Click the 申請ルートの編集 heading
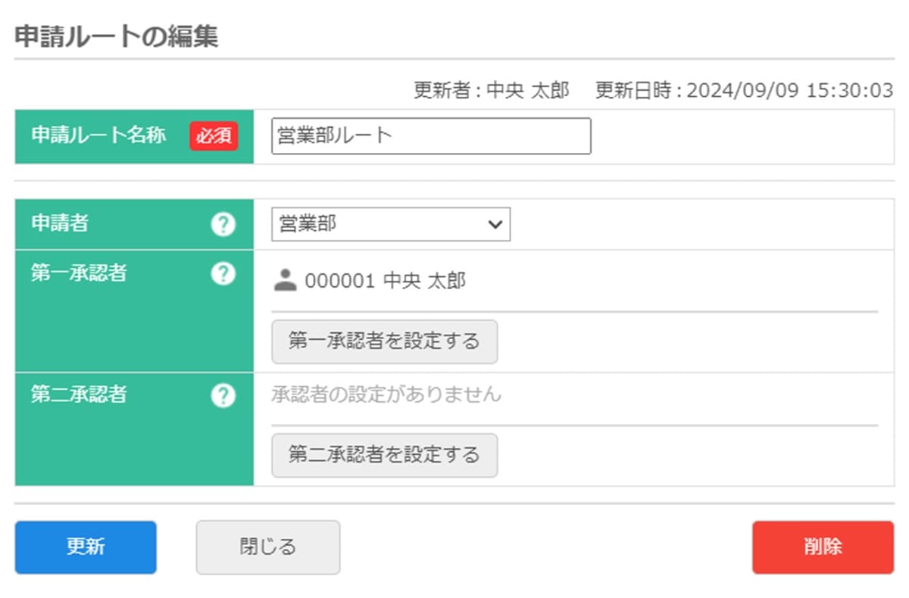Viewport: 909px width, 598px height. [x=117, y=37]
